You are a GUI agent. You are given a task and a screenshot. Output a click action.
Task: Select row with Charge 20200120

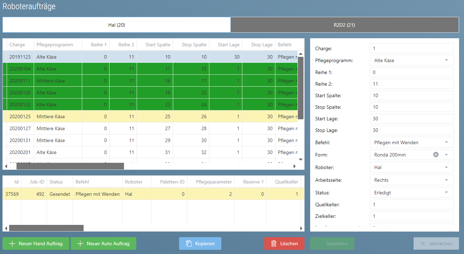pos(150,93)
